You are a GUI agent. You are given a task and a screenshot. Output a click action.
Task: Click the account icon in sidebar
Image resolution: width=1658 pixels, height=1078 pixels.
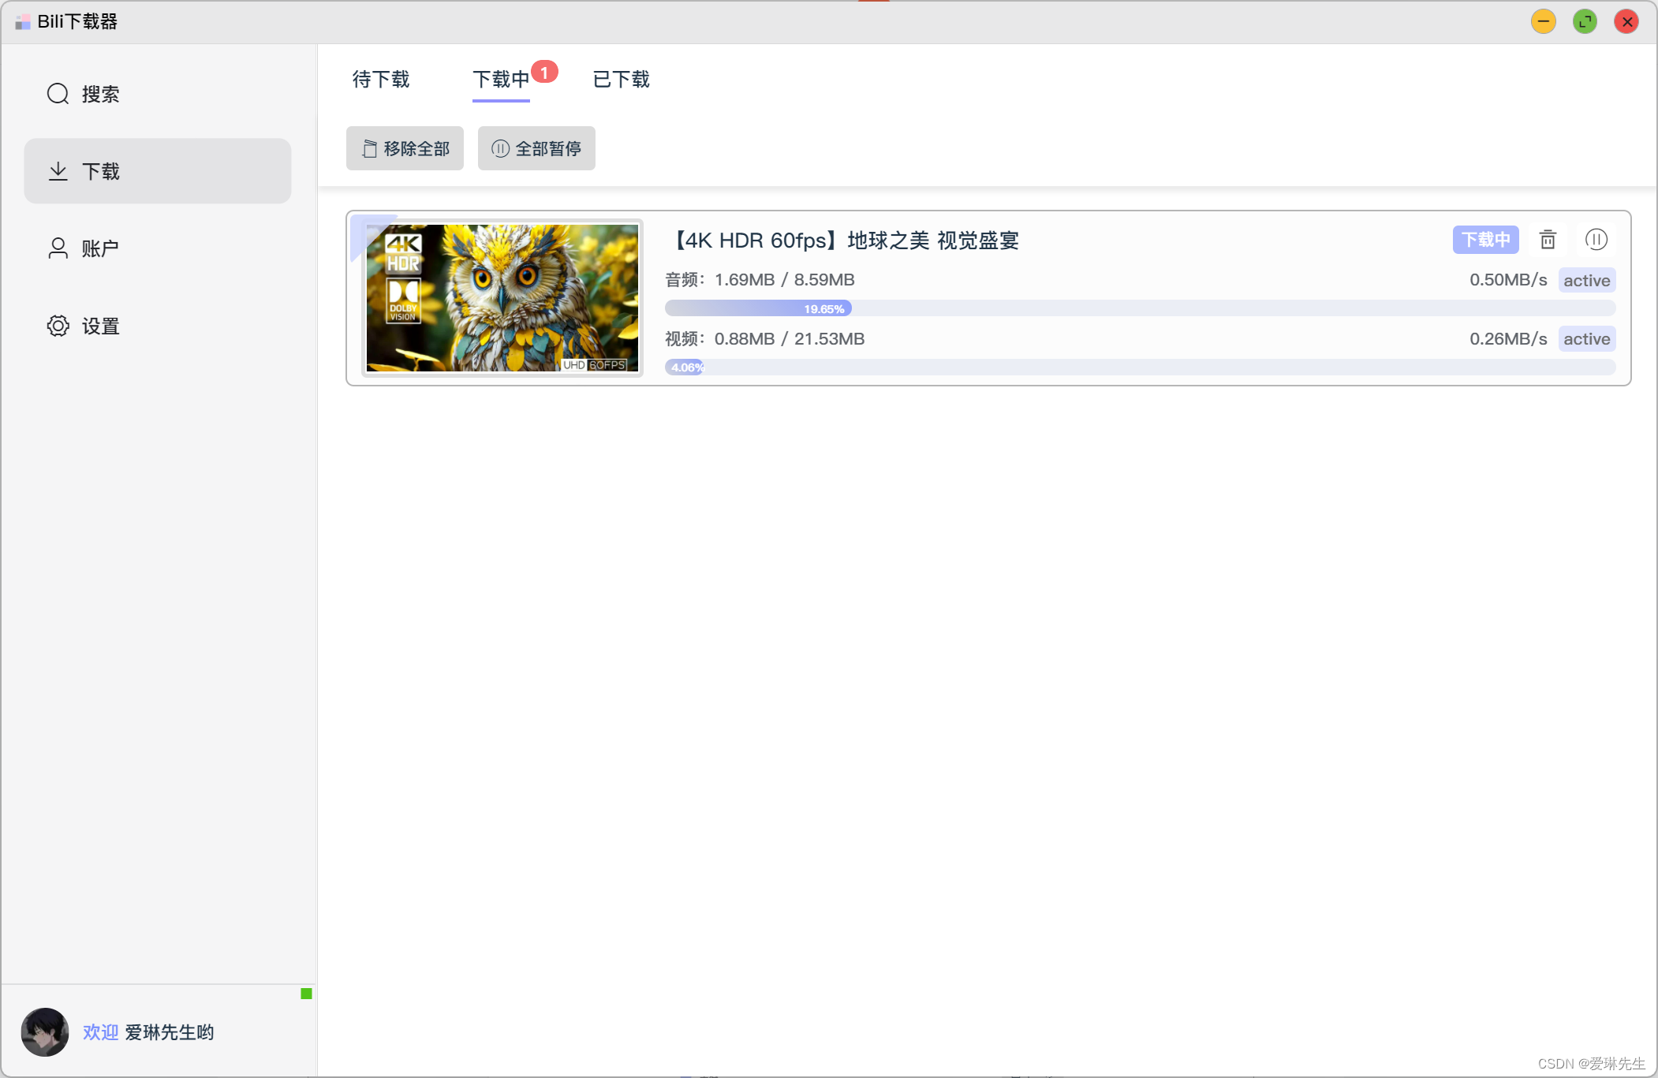55,247
